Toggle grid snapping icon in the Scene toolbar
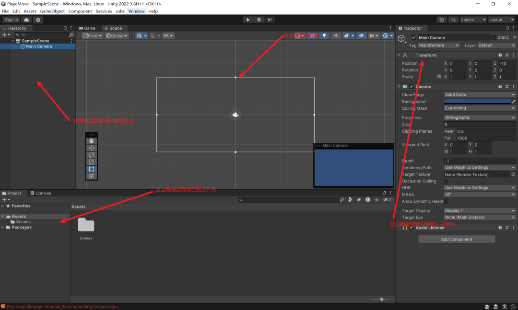 [x=139, y=35]
